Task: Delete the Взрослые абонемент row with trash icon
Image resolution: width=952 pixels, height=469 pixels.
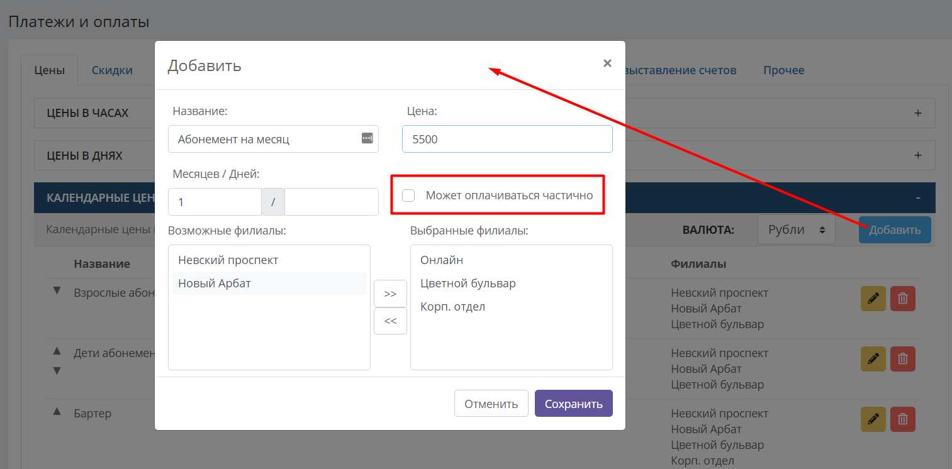Action: point(902,299)
